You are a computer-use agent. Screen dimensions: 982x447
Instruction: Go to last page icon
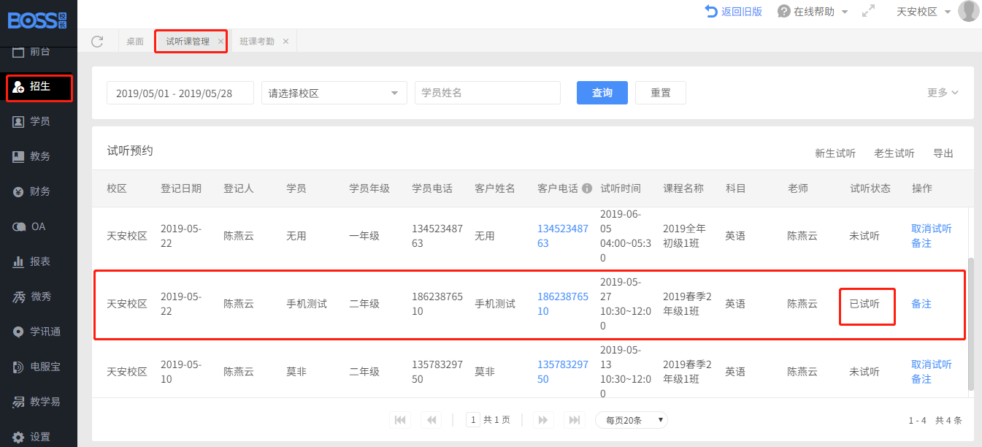coord(575,420)
